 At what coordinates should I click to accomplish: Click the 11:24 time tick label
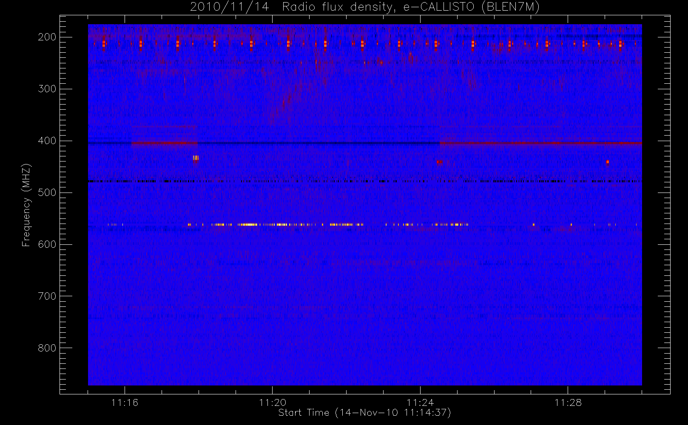(x=420, y=402)
